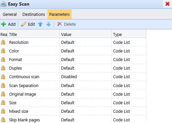Click the Edit button label
The height and width of the screenshot is (123, 172).
coord(31,24)
